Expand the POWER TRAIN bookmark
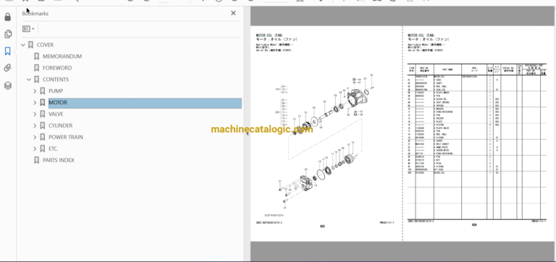This screenshot has width=556, height=262. (35, 138)
